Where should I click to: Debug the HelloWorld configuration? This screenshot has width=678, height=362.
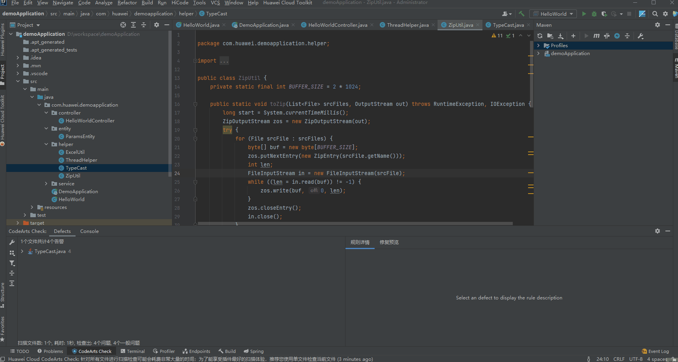coord(594,13)
